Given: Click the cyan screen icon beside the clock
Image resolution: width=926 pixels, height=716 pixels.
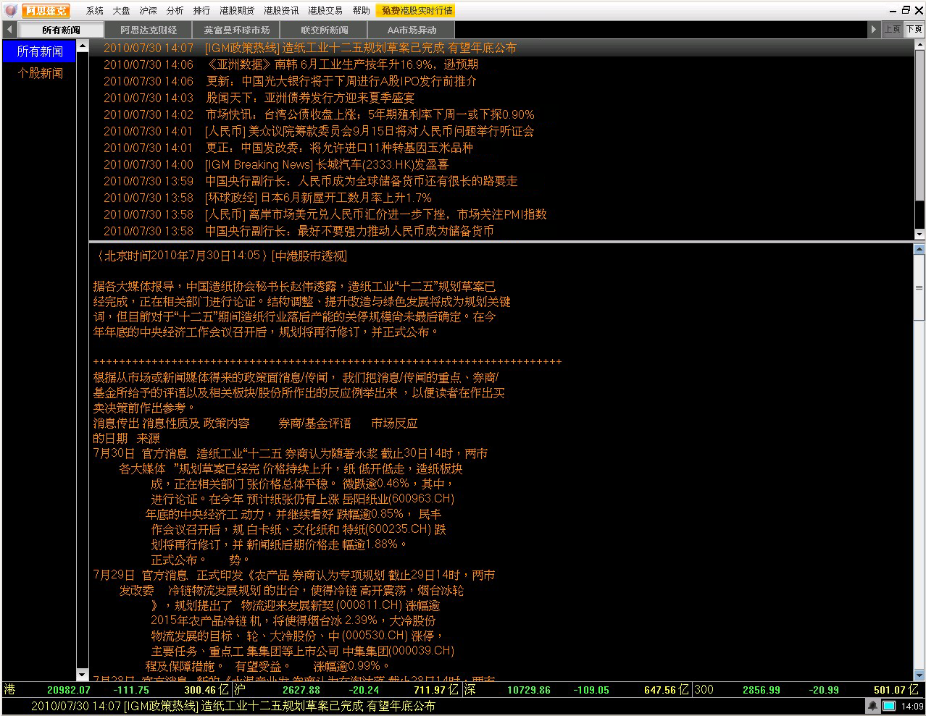Looking at the screenshot, I should [889, 706].
